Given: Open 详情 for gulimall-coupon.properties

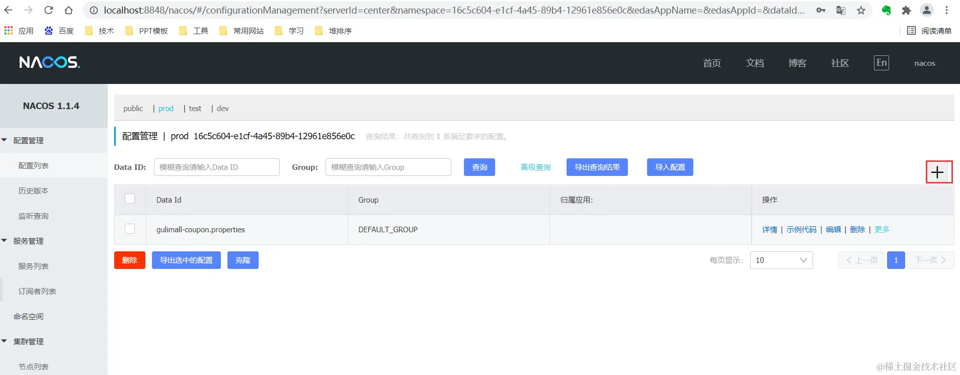Looking at the screenshot, I should tap(769, 229).
